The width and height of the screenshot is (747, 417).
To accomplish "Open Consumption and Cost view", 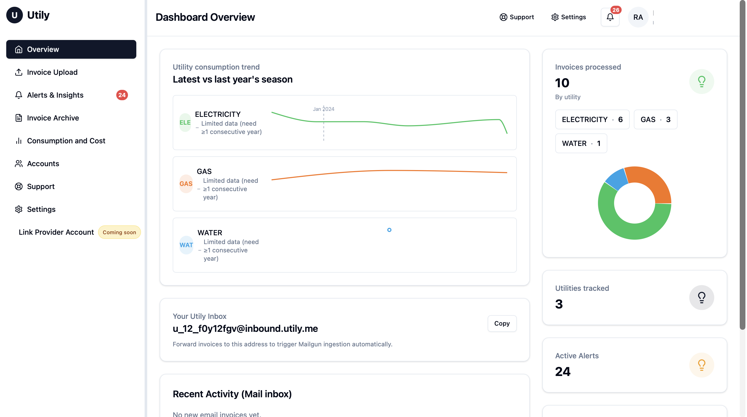I will [x=66, y=141].
